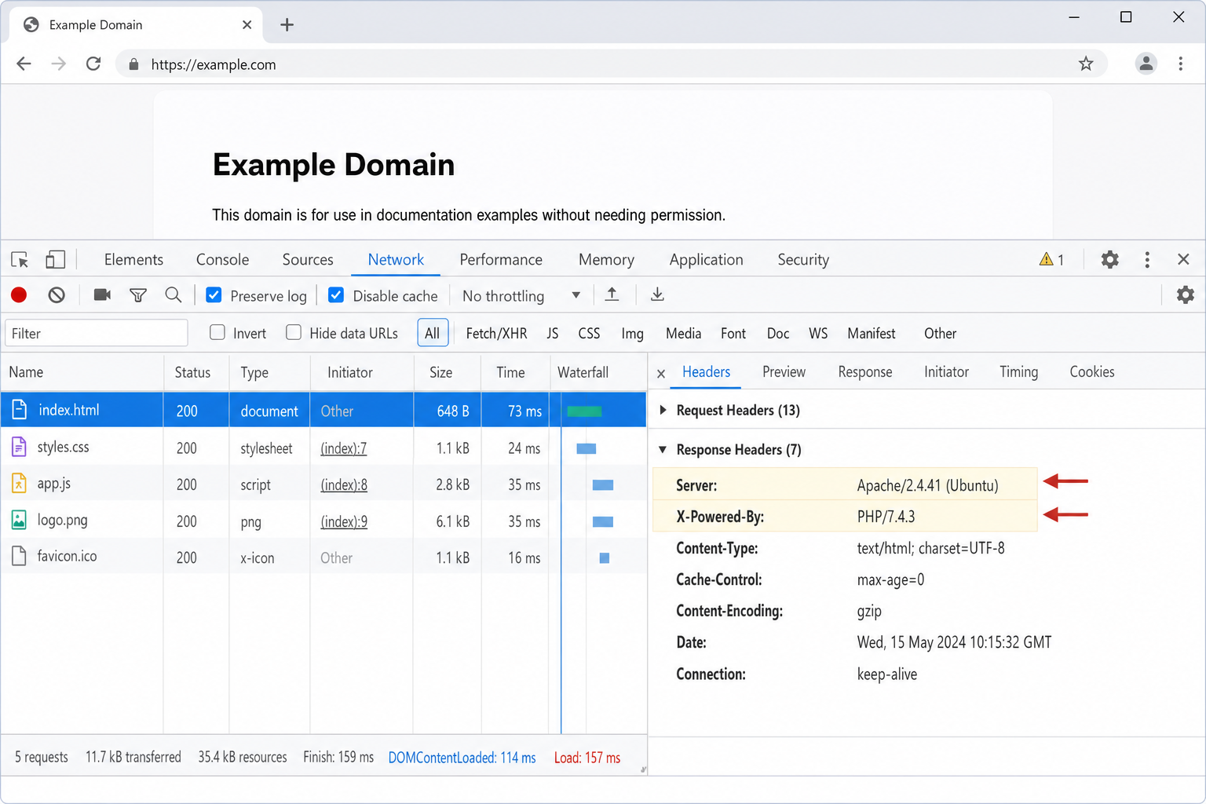The width and height of the screenshot is (1206, 804).
Task: Import HAR file with upload icon
Action: [612, 294]
